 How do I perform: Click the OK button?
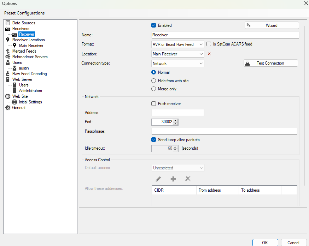(265, 243)
